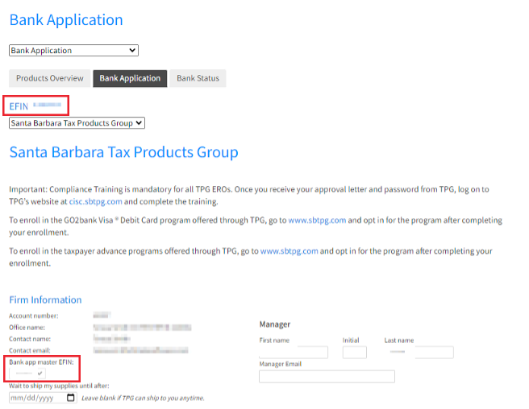Click the Firm Information section heading
Screen dimensions: 529x409
tap(45, 300)
